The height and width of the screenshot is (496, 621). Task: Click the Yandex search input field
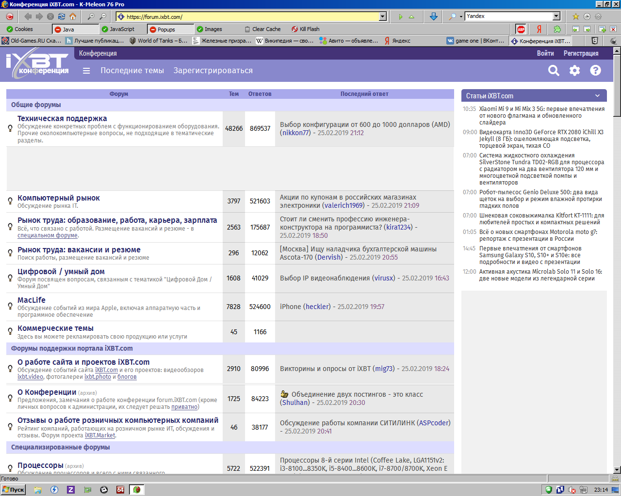point(508,16)
